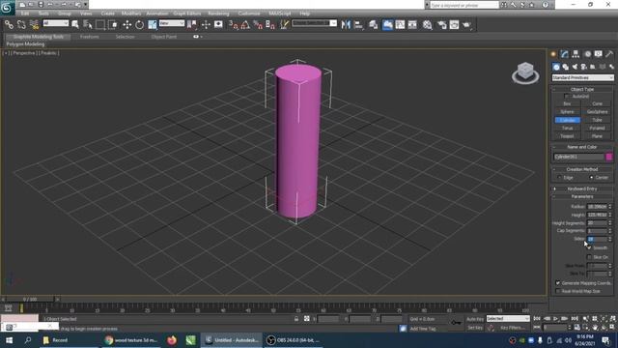Expand the Keyboard Entry rollout
Screen dimensions: 618x348
tap(582, 188)
